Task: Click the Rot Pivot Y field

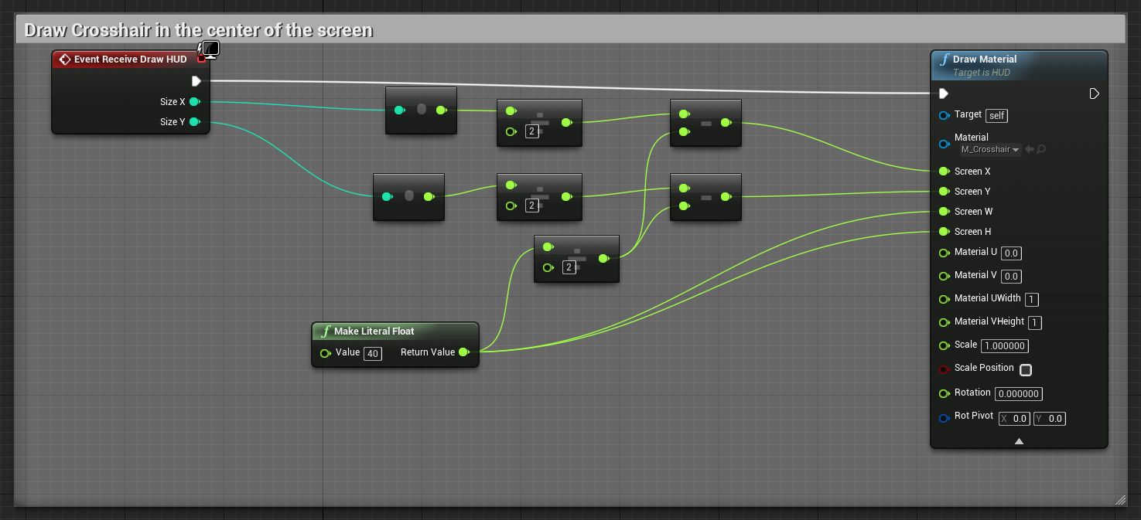Action: point(1050,419)
